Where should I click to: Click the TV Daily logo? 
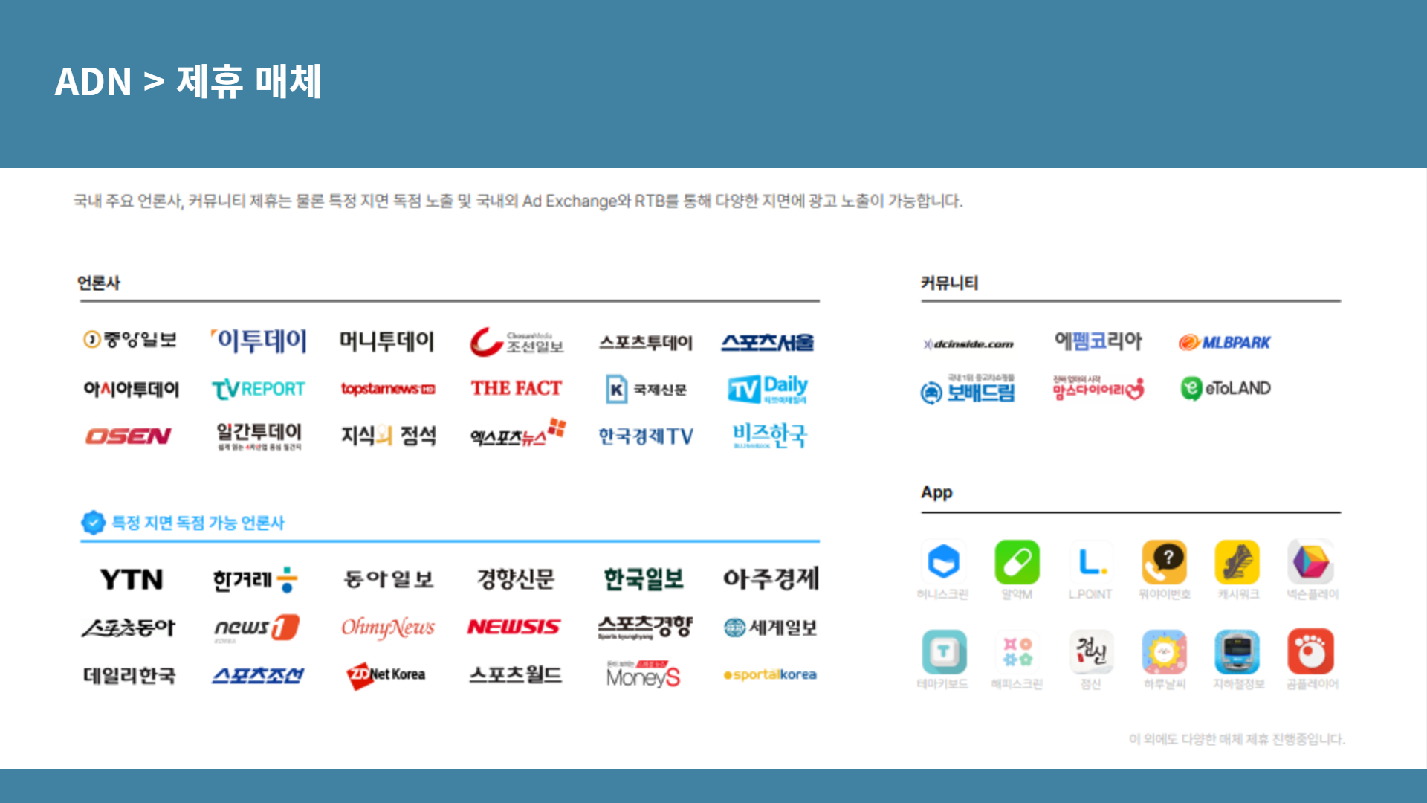pyautogui.click(x=768, y=389)
